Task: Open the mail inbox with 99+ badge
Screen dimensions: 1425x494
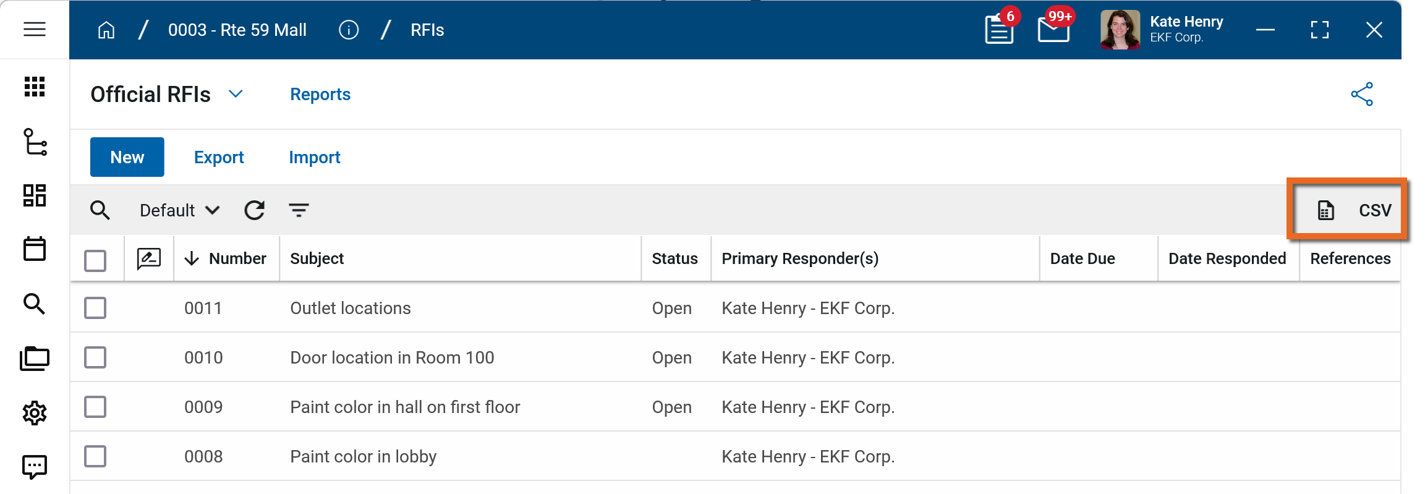Action: 1053,30
